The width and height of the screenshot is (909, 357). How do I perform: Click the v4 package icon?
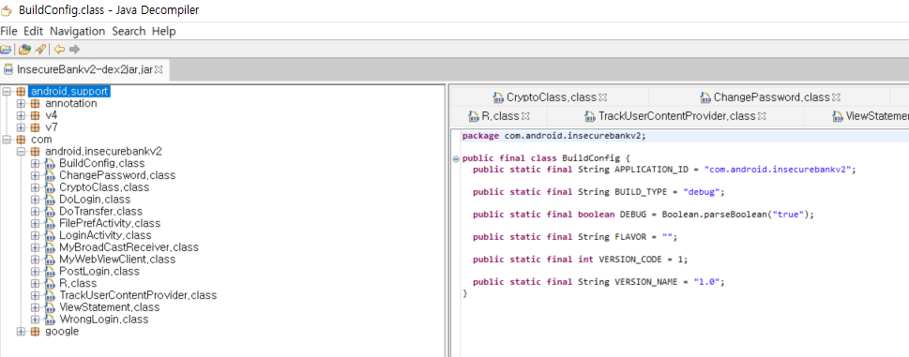[36, 115]
